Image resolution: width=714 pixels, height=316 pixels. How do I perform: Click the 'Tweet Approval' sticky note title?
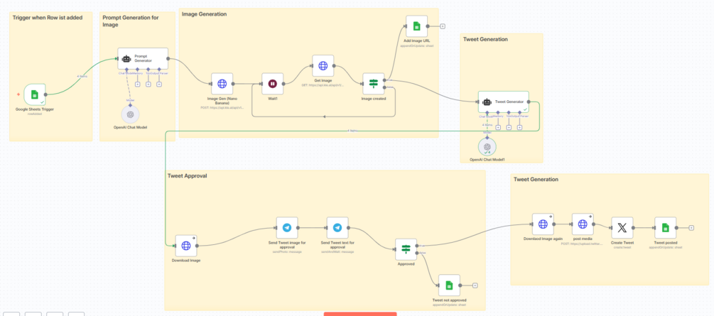(187, 176)
